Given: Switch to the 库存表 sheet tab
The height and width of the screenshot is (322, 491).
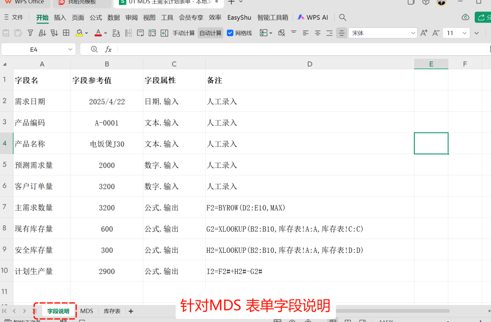Looking at the screenshot, I should click(112, 311).
